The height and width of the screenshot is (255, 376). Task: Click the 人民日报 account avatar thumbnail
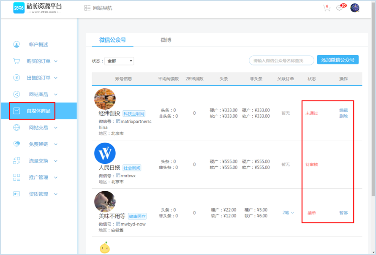[x=105, y=153]
